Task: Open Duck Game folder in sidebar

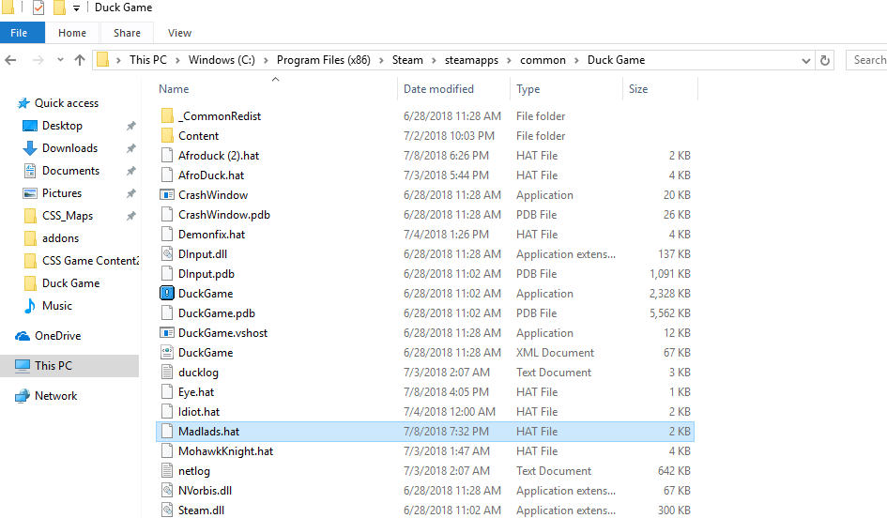Action: click(x=70, y=283)
